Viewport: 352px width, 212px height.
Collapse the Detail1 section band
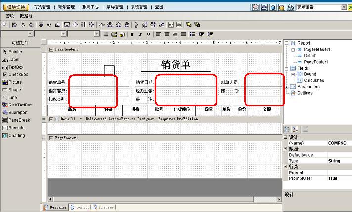click(52, 119)
